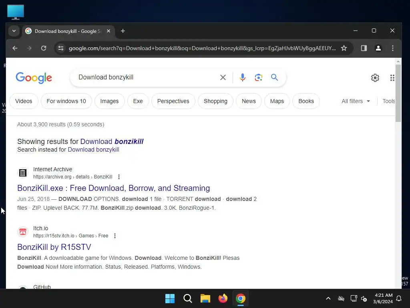Show hidden system tray icons
Image resolution: width=410 pixels, height=308 pixels.
click(x=328, y=298)
